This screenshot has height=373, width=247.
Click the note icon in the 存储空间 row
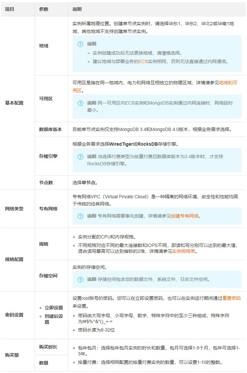(x=80, y=279)
